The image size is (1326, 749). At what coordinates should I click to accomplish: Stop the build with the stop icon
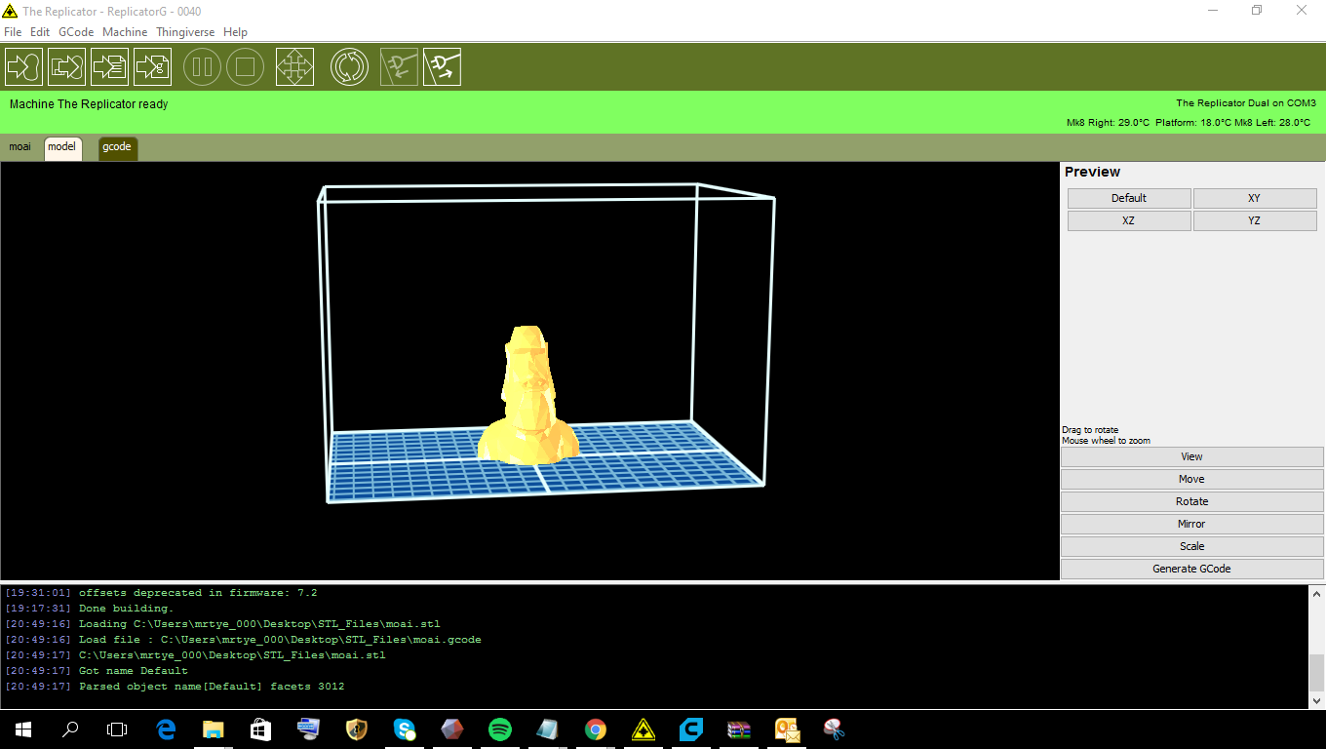click(x=246, y=66)
